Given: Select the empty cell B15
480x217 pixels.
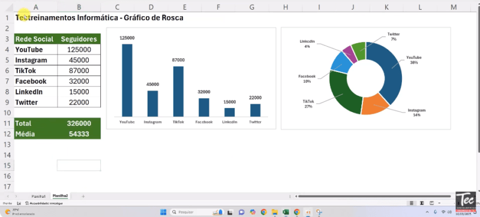Looking at the screenshot, I should (x=79, y=165).
